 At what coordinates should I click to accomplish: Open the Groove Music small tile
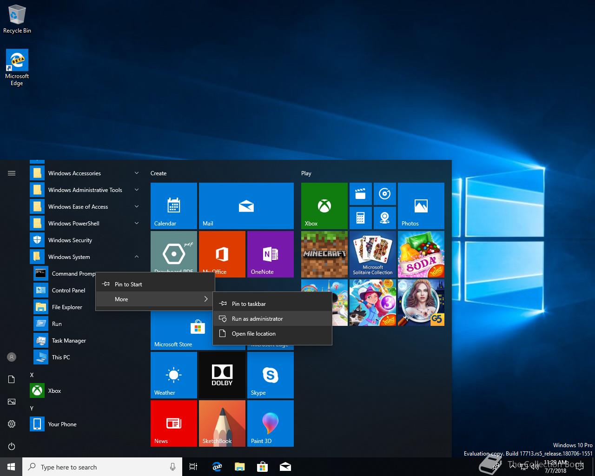pyautogui.click(x=384, y=194)
